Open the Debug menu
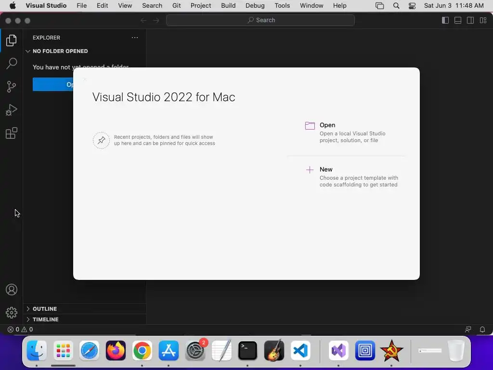Image resolution: width=493 pixels, height=370 pixels. tap(255, 6)
